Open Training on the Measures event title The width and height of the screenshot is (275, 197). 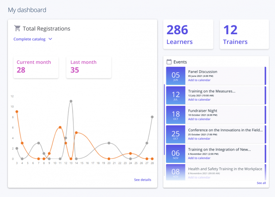coord(212,91)
